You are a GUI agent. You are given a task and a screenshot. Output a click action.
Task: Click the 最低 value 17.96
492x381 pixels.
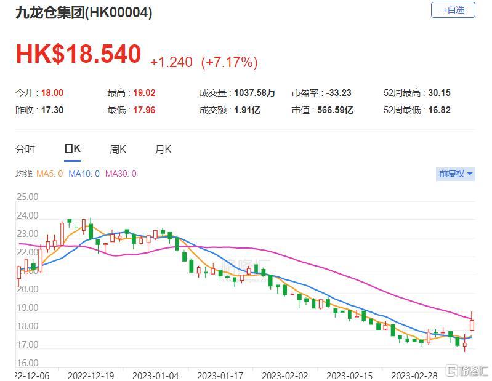(x=144, y=110)
